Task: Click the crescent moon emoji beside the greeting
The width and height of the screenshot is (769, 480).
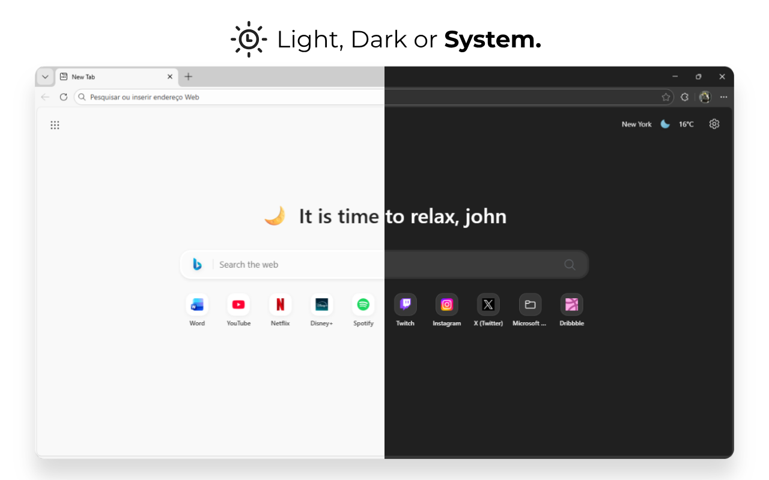Action: pos(275,216)
